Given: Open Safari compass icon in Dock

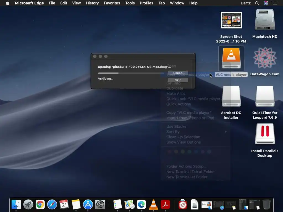Looking at the screenshot, I should [x=52, y=205].
